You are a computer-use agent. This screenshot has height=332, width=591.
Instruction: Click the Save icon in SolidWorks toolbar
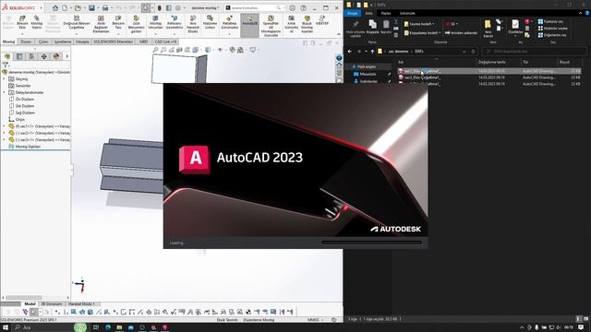coord(91,8)
